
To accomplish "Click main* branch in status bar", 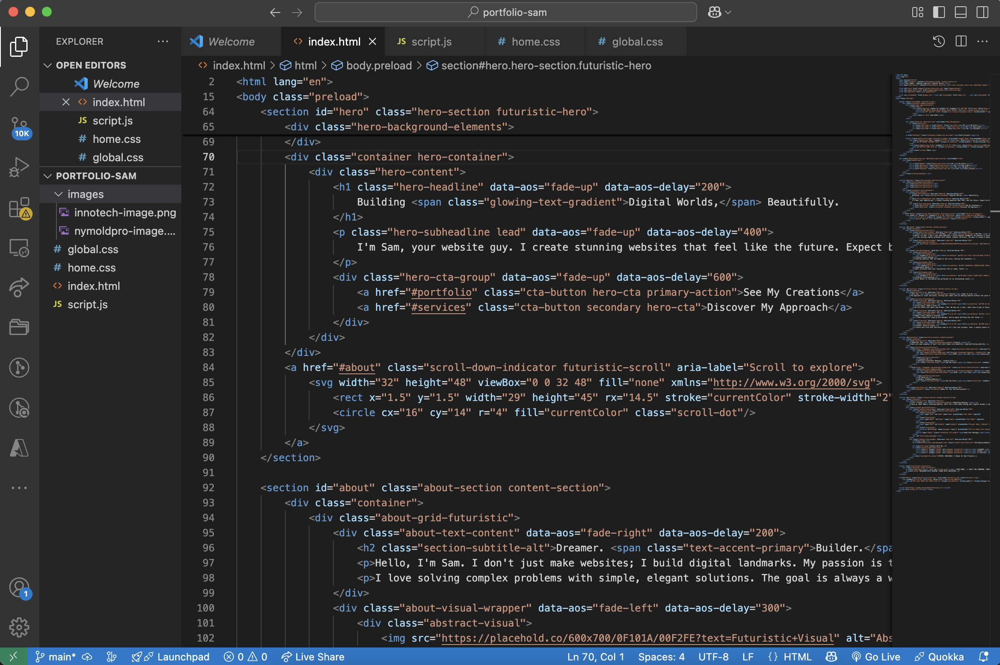I will coord(56,657).
